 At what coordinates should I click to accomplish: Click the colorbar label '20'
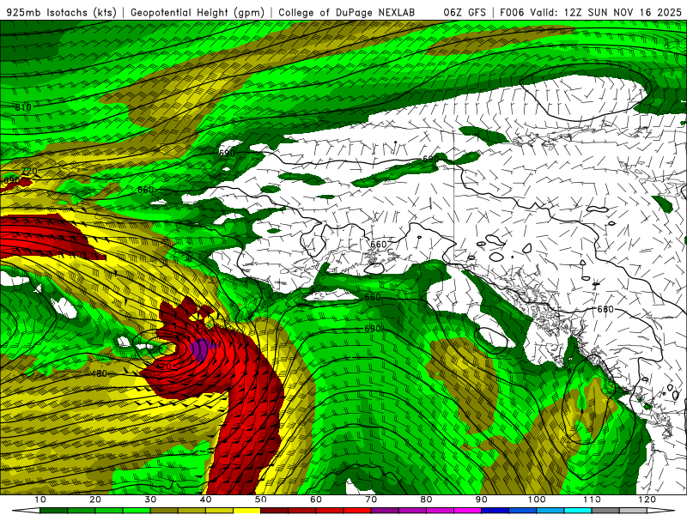tap(95, 500)
